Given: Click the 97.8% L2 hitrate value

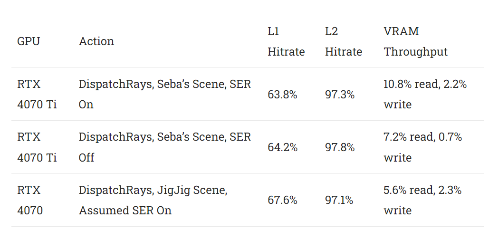Looking at the screenshot, I should pos(340,147).
